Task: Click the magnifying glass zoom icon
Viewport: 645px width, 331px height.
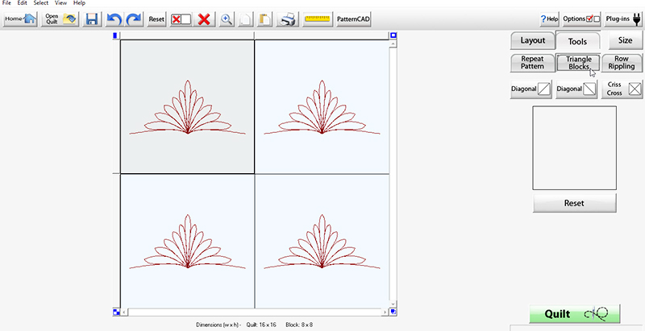Action: (x=227, y=19)
